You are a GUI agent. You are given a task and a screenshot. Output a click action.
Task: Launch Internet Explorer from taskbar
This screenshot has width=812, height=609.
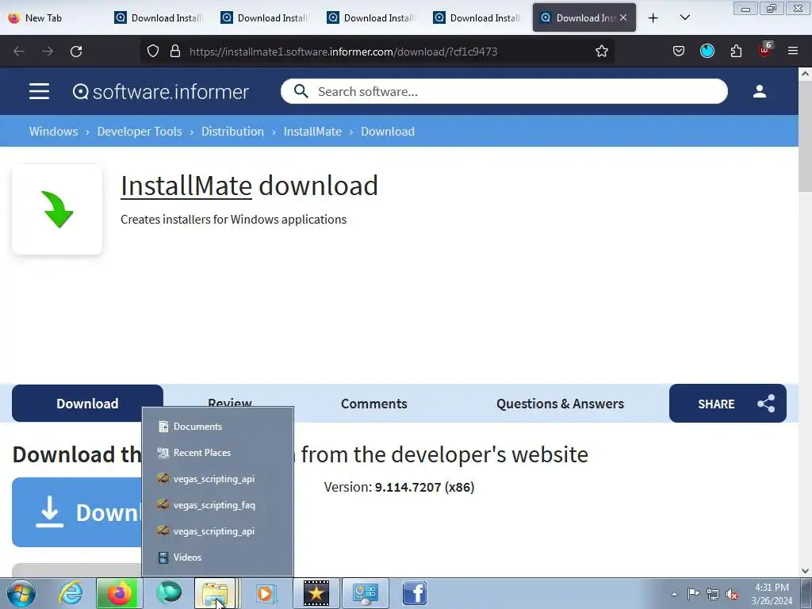[x=71, y=593]
